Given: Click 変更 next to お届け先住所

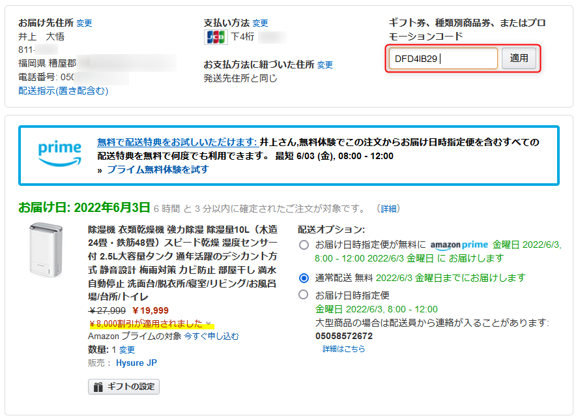Looking at the screenshot, I should pyautogui.click(x=84, y=23).
